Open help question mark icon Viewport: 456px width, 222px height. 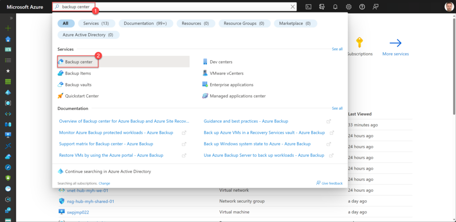point(362,7)
